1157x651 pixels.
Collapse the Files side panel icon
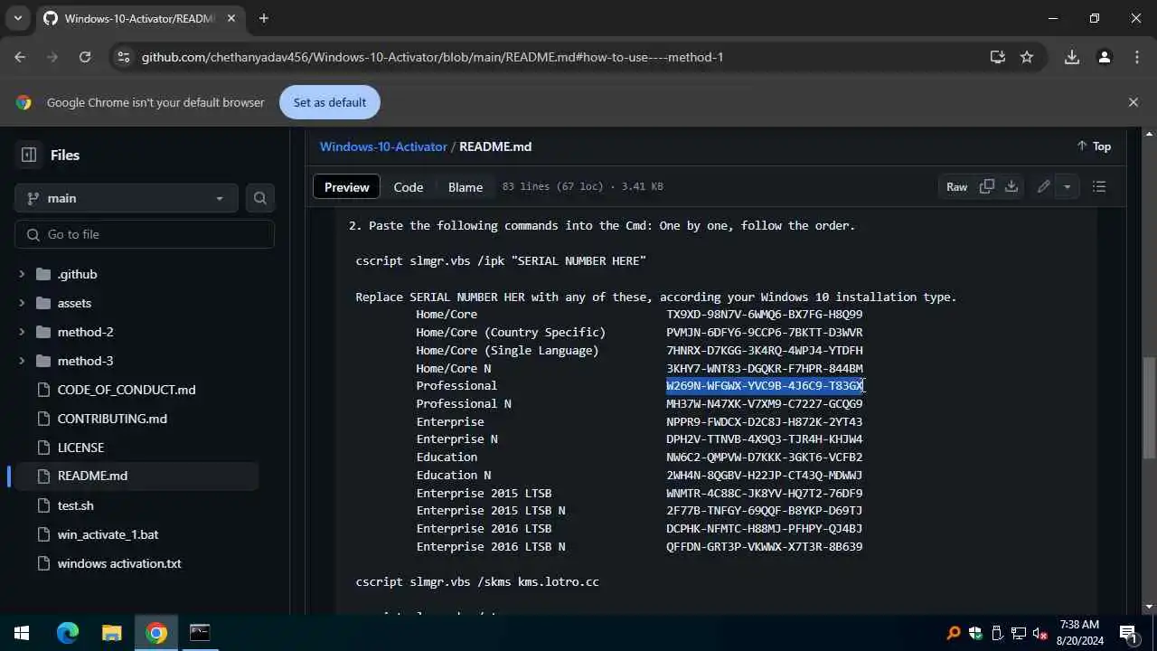coord(29,155)
